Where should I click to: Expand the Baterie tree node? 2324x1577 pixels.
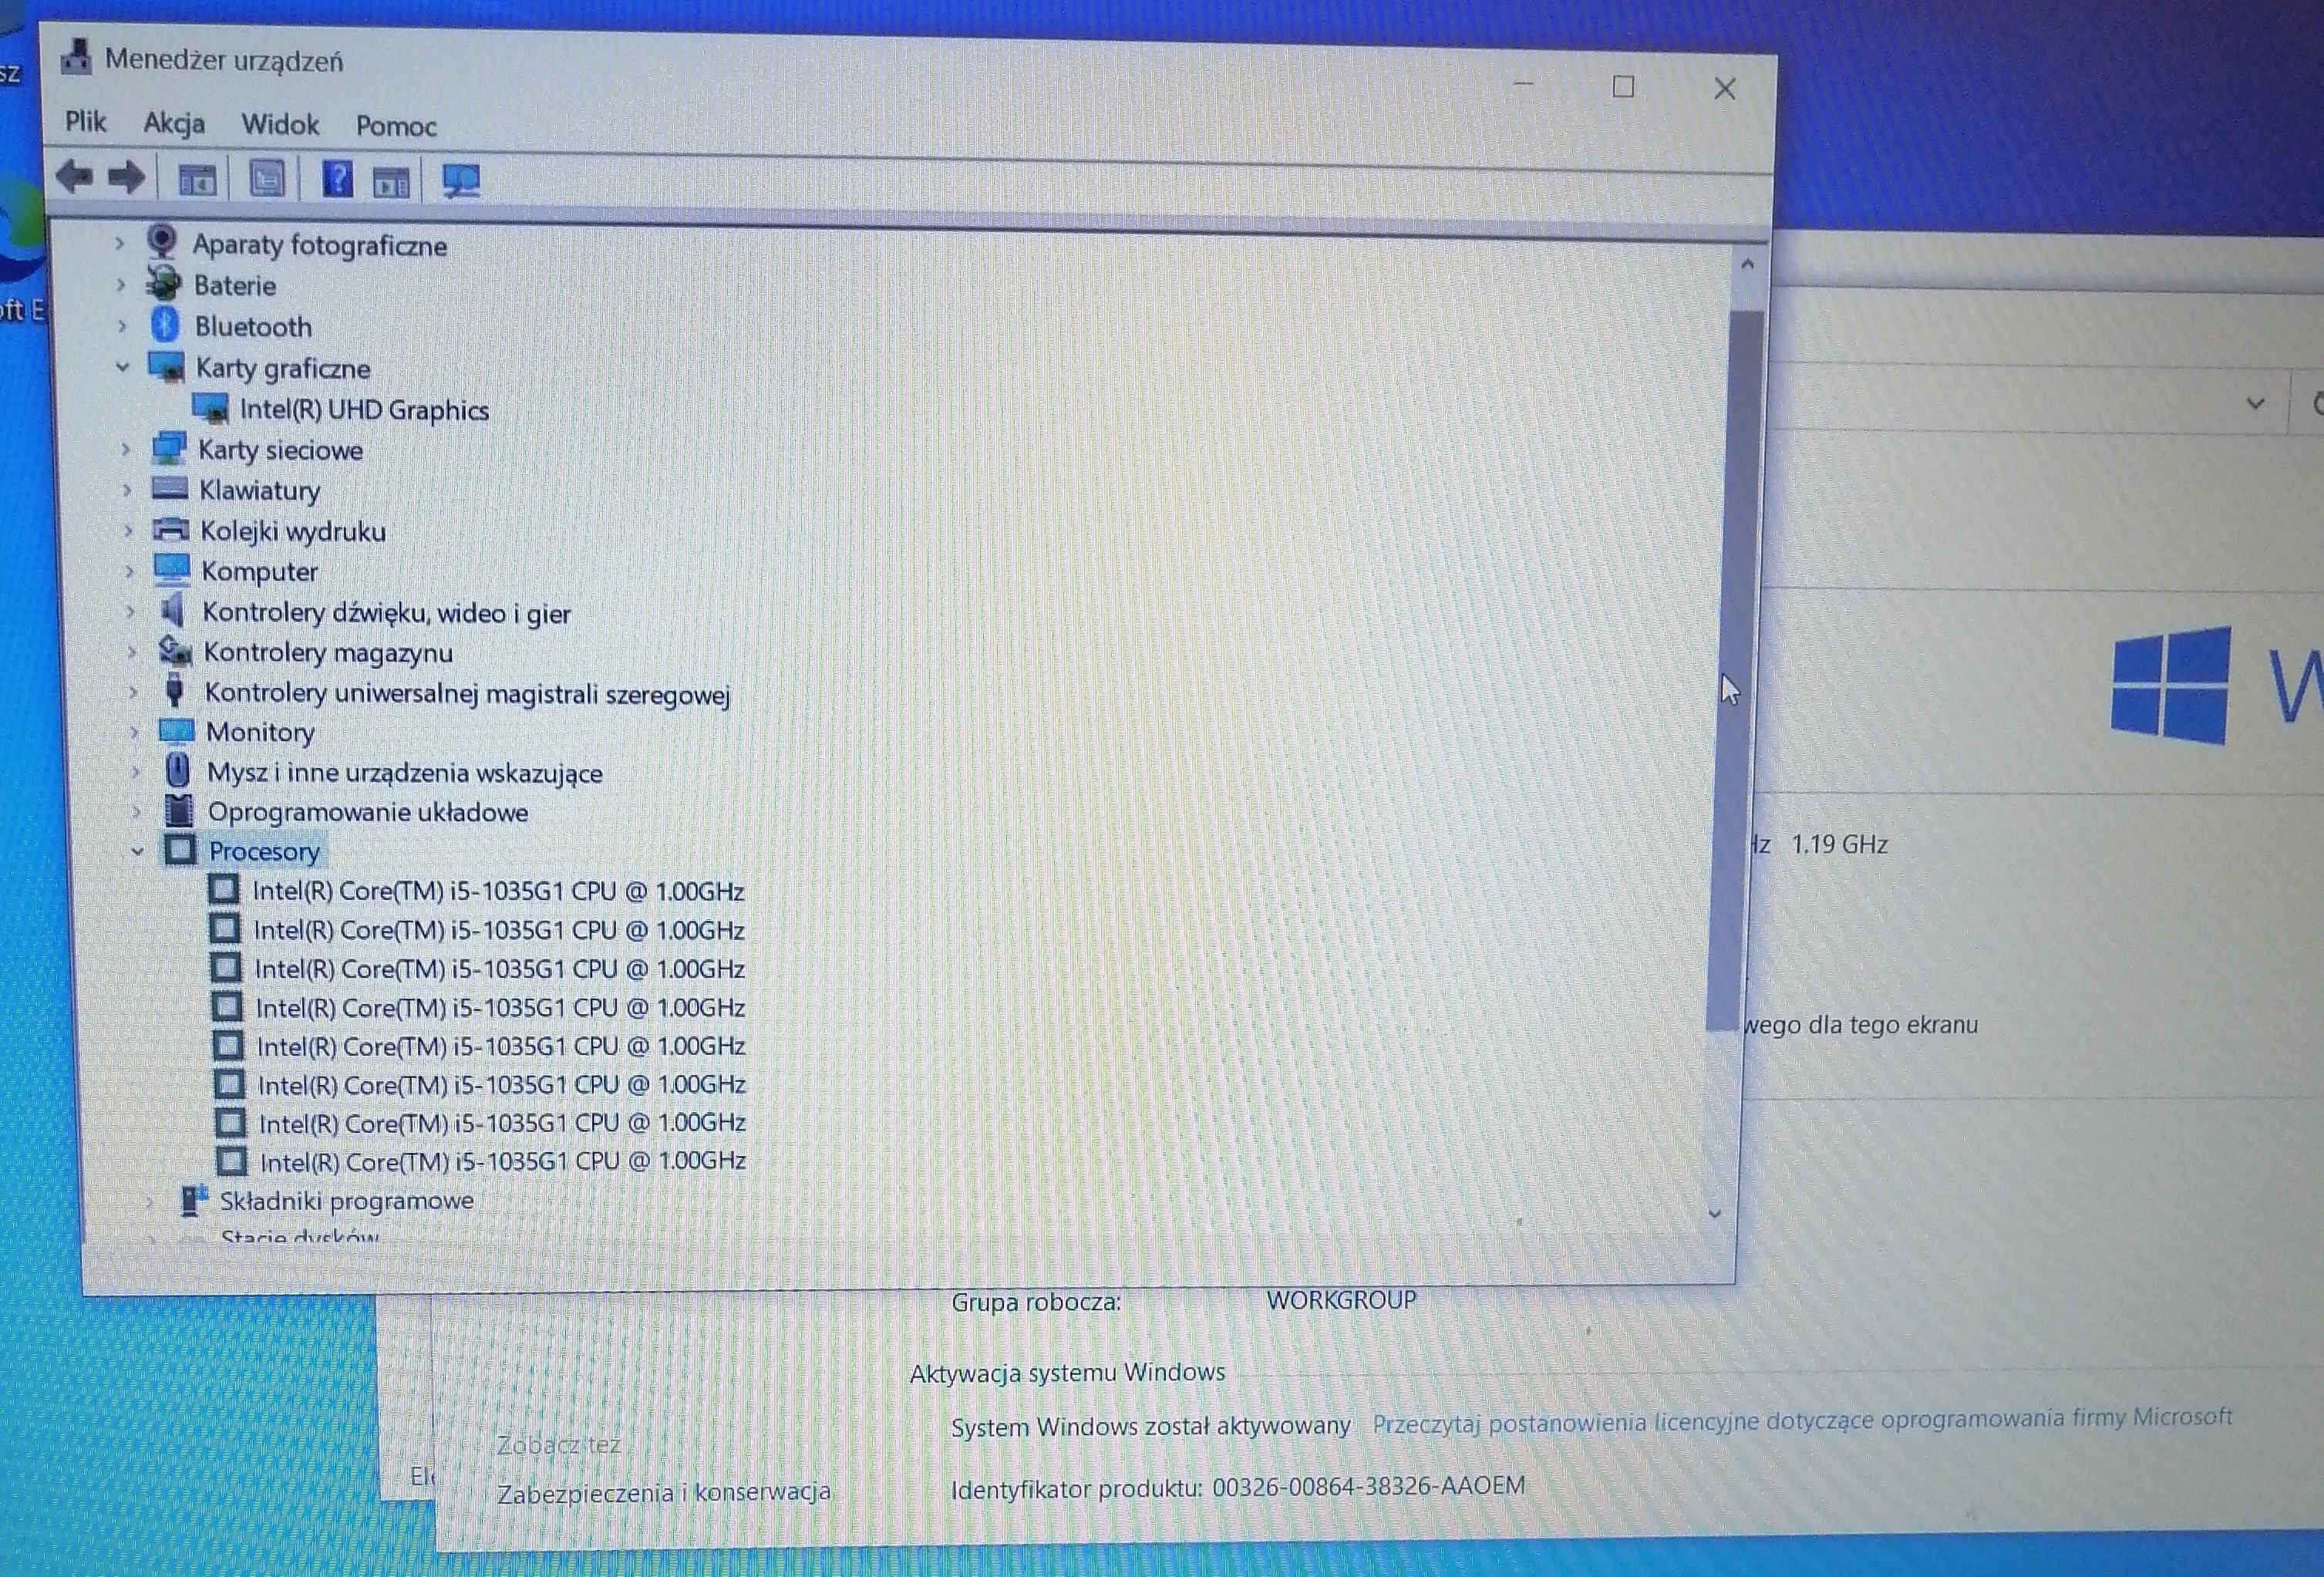click(121, 285)
